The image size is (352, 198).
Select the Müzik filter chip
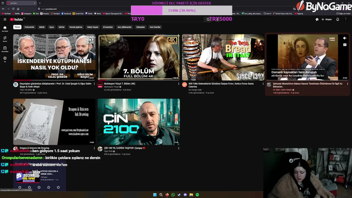[42, 27]
